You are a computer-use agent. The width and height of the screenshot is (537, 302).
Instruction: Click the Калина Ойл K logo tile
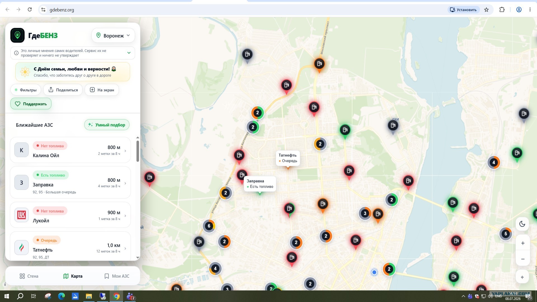(x=22, y=150)
